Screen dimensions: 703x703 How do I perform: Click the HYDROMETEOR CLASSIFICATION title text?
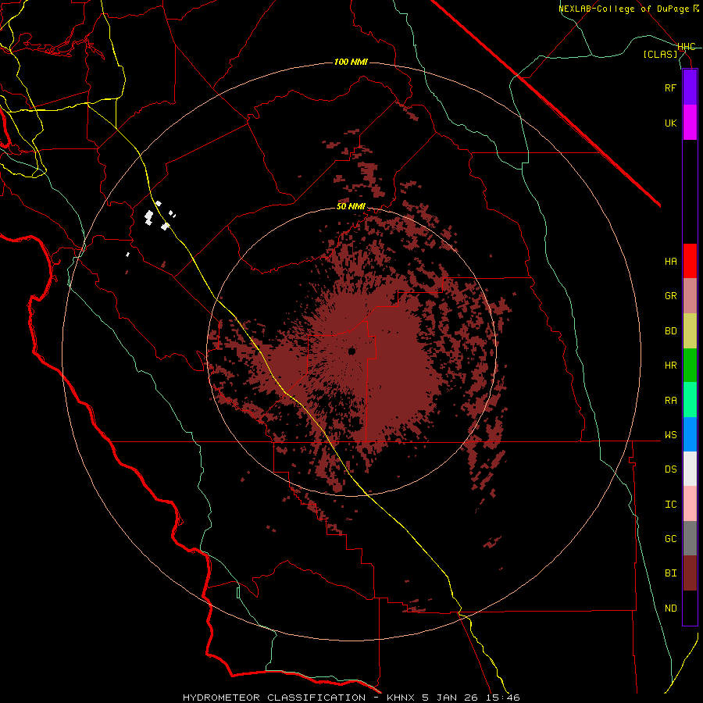[x=274, y=698]
